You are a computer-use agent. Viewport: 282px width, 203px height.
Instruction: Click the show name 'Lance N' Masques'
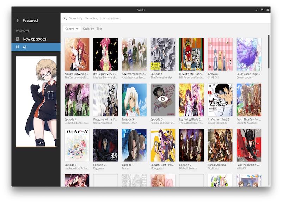click(247, 123)
